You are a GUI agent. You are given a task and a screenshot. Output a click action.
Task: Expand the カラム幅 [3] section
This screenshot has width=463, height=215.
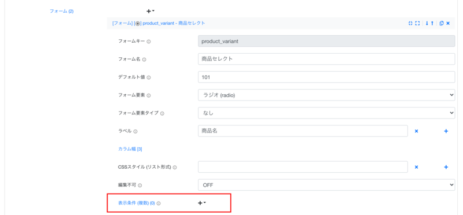click(130, 149)
